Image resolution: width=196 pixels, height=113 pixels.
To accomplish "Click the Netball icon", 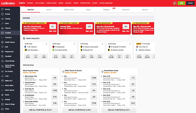I will coord(2,99).
